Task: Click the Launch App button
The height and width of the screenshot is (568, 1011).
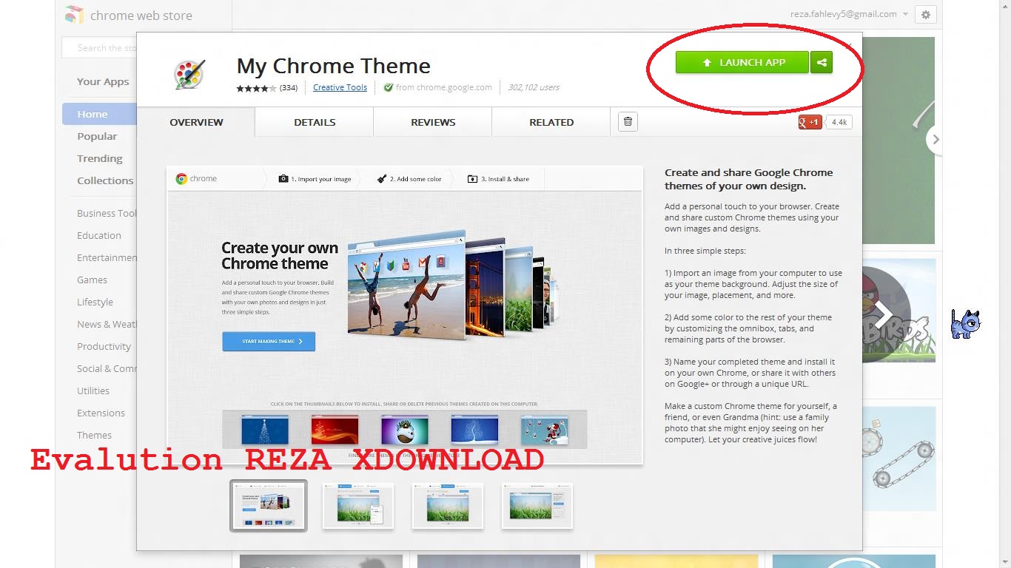Action: coord(742,63)
